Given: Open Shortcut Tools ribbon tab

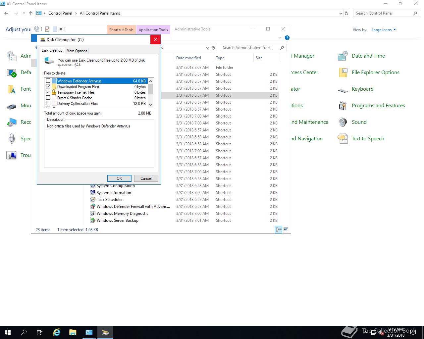Looking at the screenshot, I should 121,30.
